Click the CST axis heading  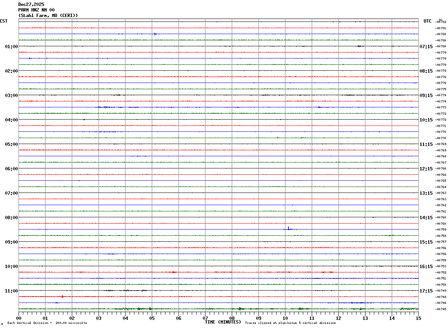pos(4,21)
